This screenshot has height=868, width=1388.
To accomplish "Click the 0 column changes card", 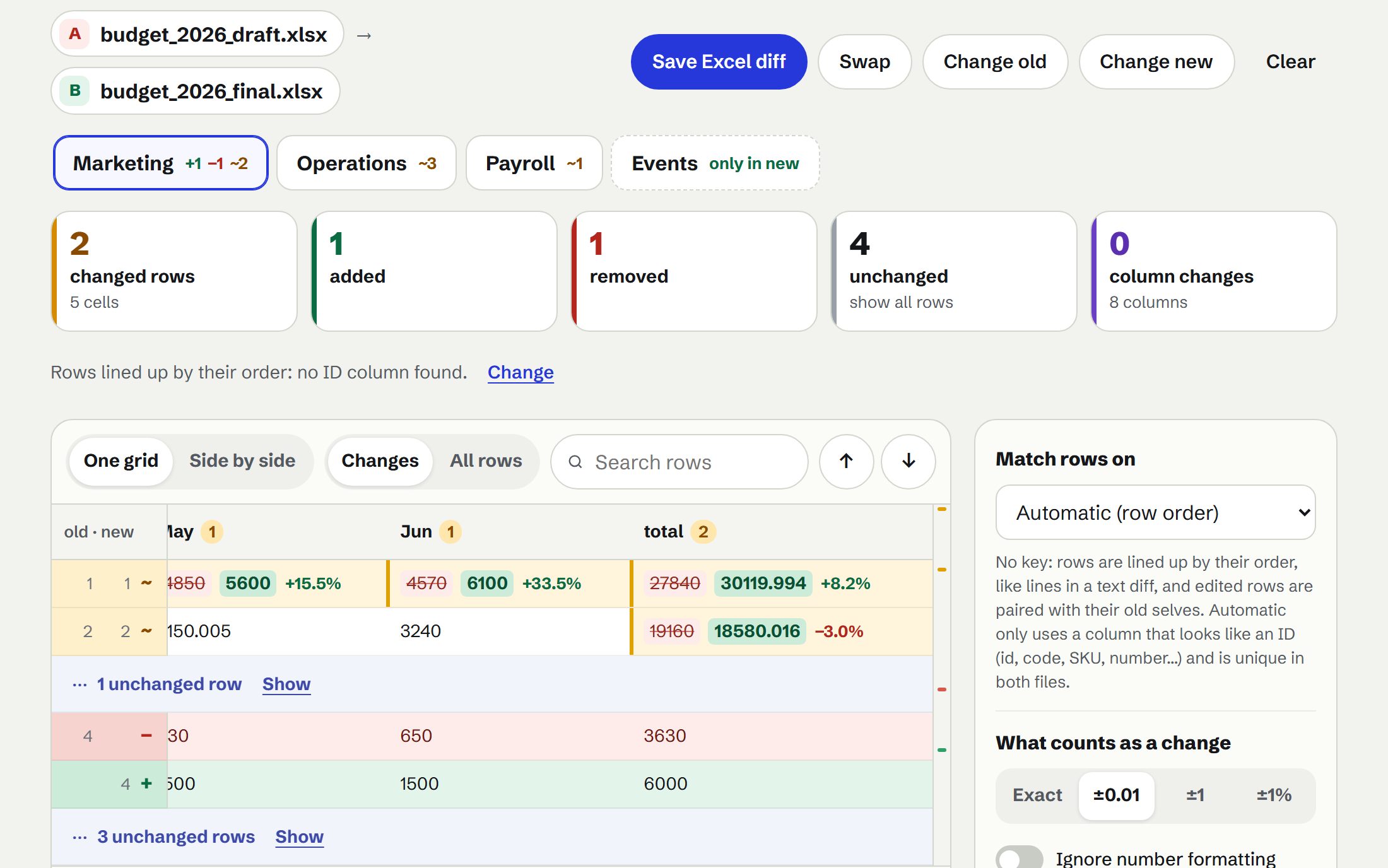I will (1214, 271).
